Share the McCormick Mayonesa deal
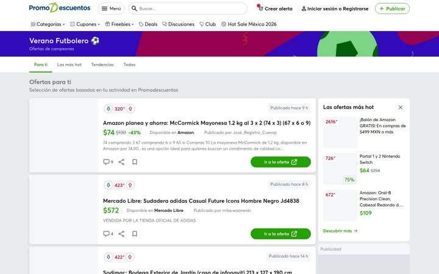The width and height of the screenshot is (439, 274). coord(121,162)
